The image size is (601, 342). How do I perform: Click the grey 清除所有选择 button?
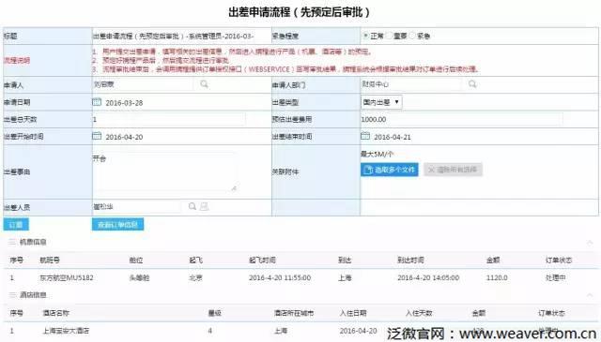click(x=453, y=170)
